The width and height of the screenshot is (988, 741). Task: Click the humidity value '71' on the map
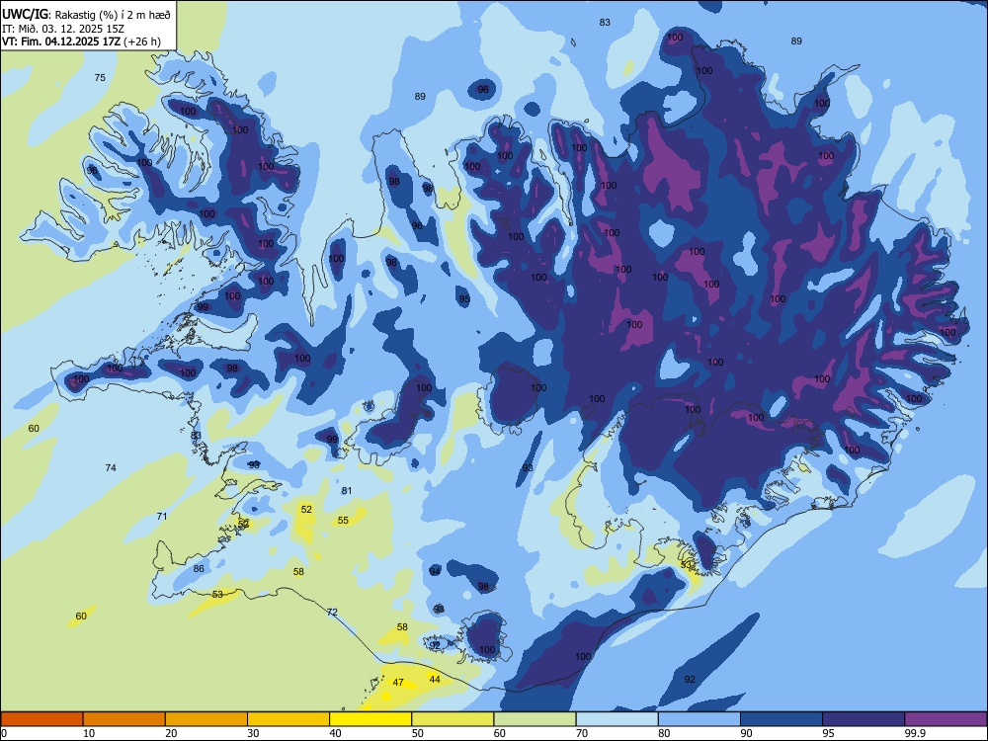click(162, 516)
